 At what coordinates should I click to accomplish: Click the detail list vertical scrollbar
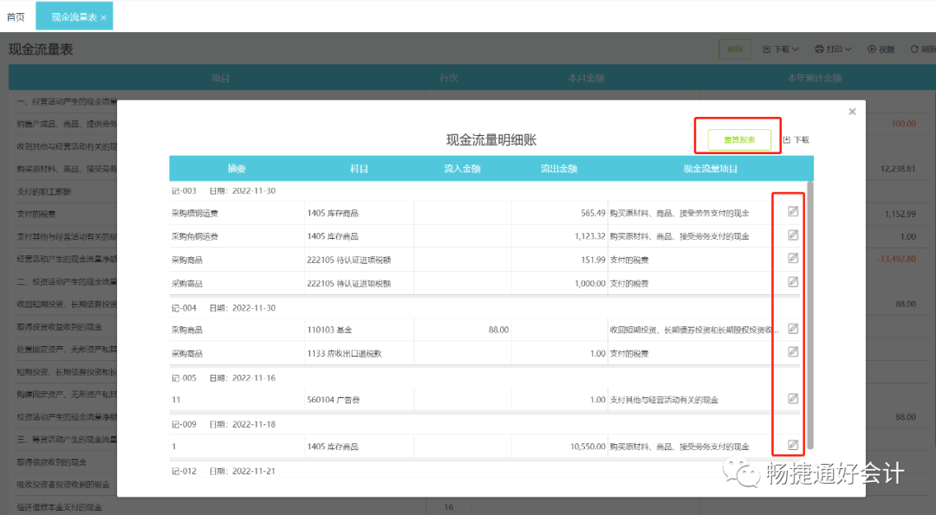point(810,315)
